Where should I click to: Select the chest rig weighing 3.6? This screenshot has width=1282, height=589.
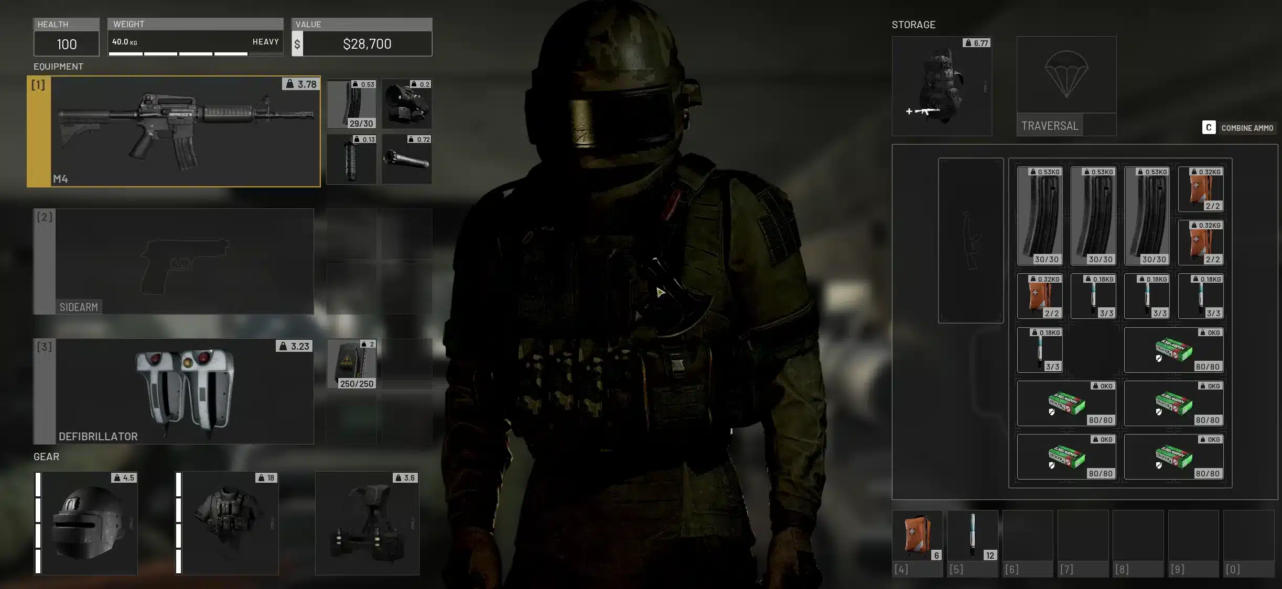(367, 523)
